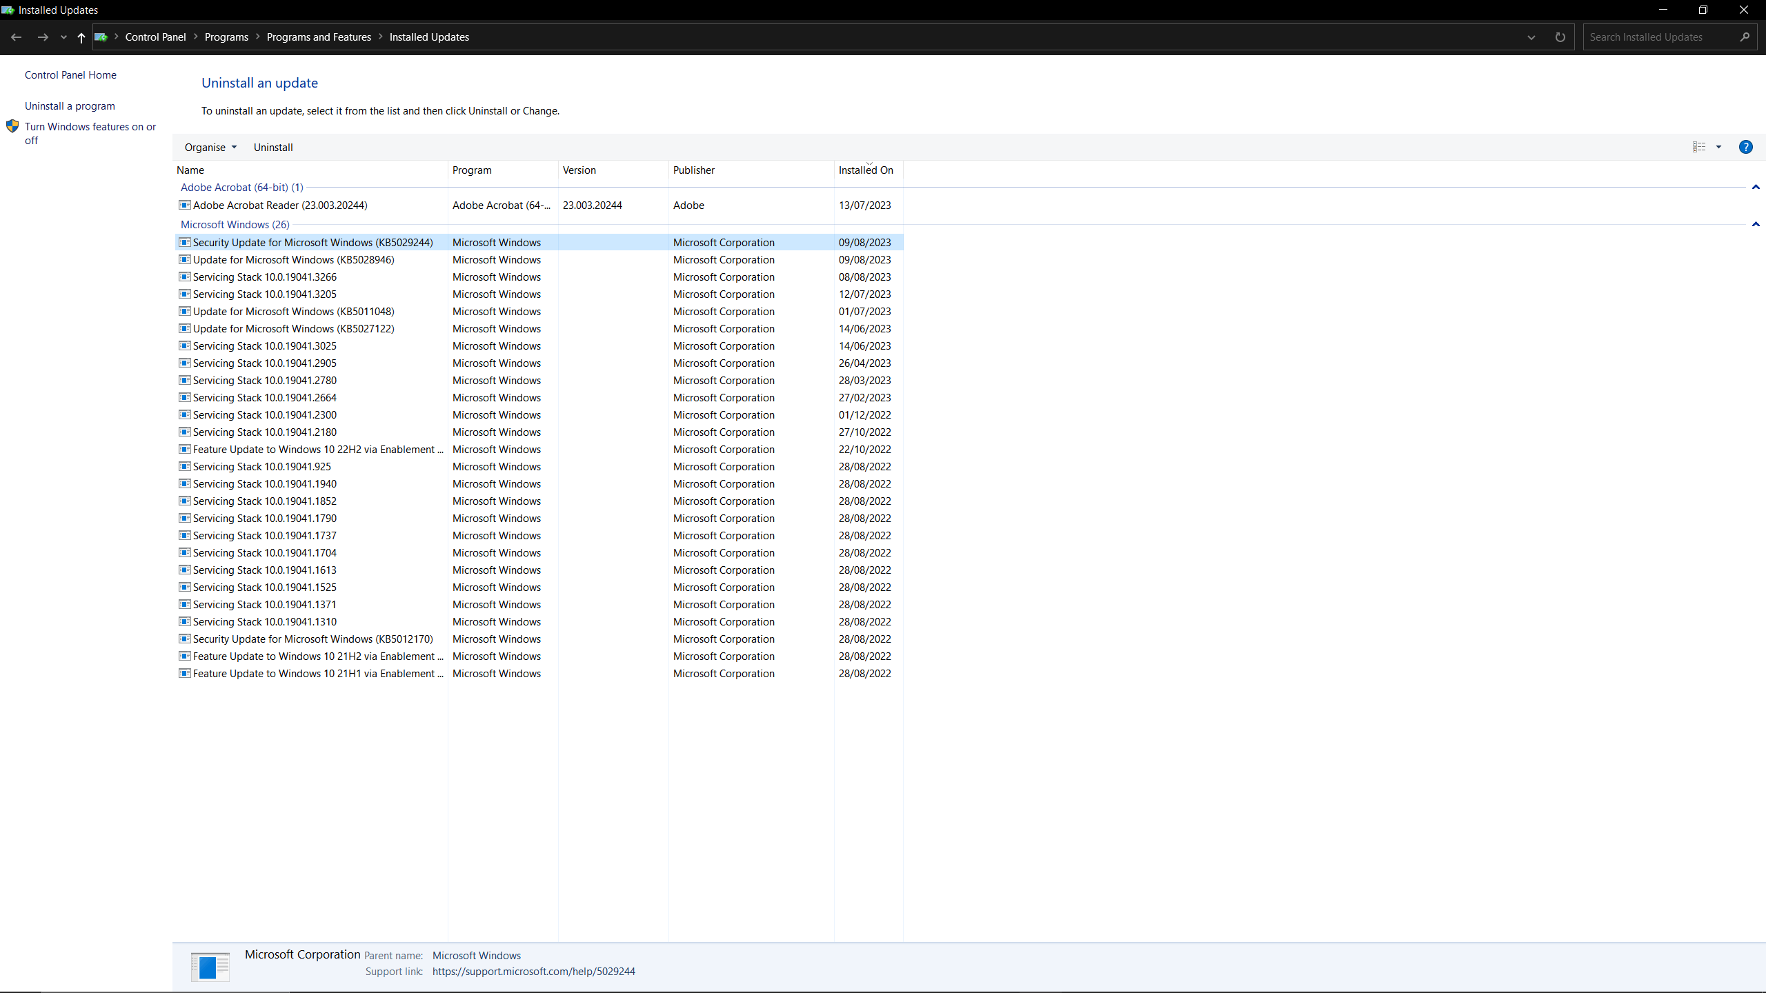Go back using the back arrow

point(17,37)
